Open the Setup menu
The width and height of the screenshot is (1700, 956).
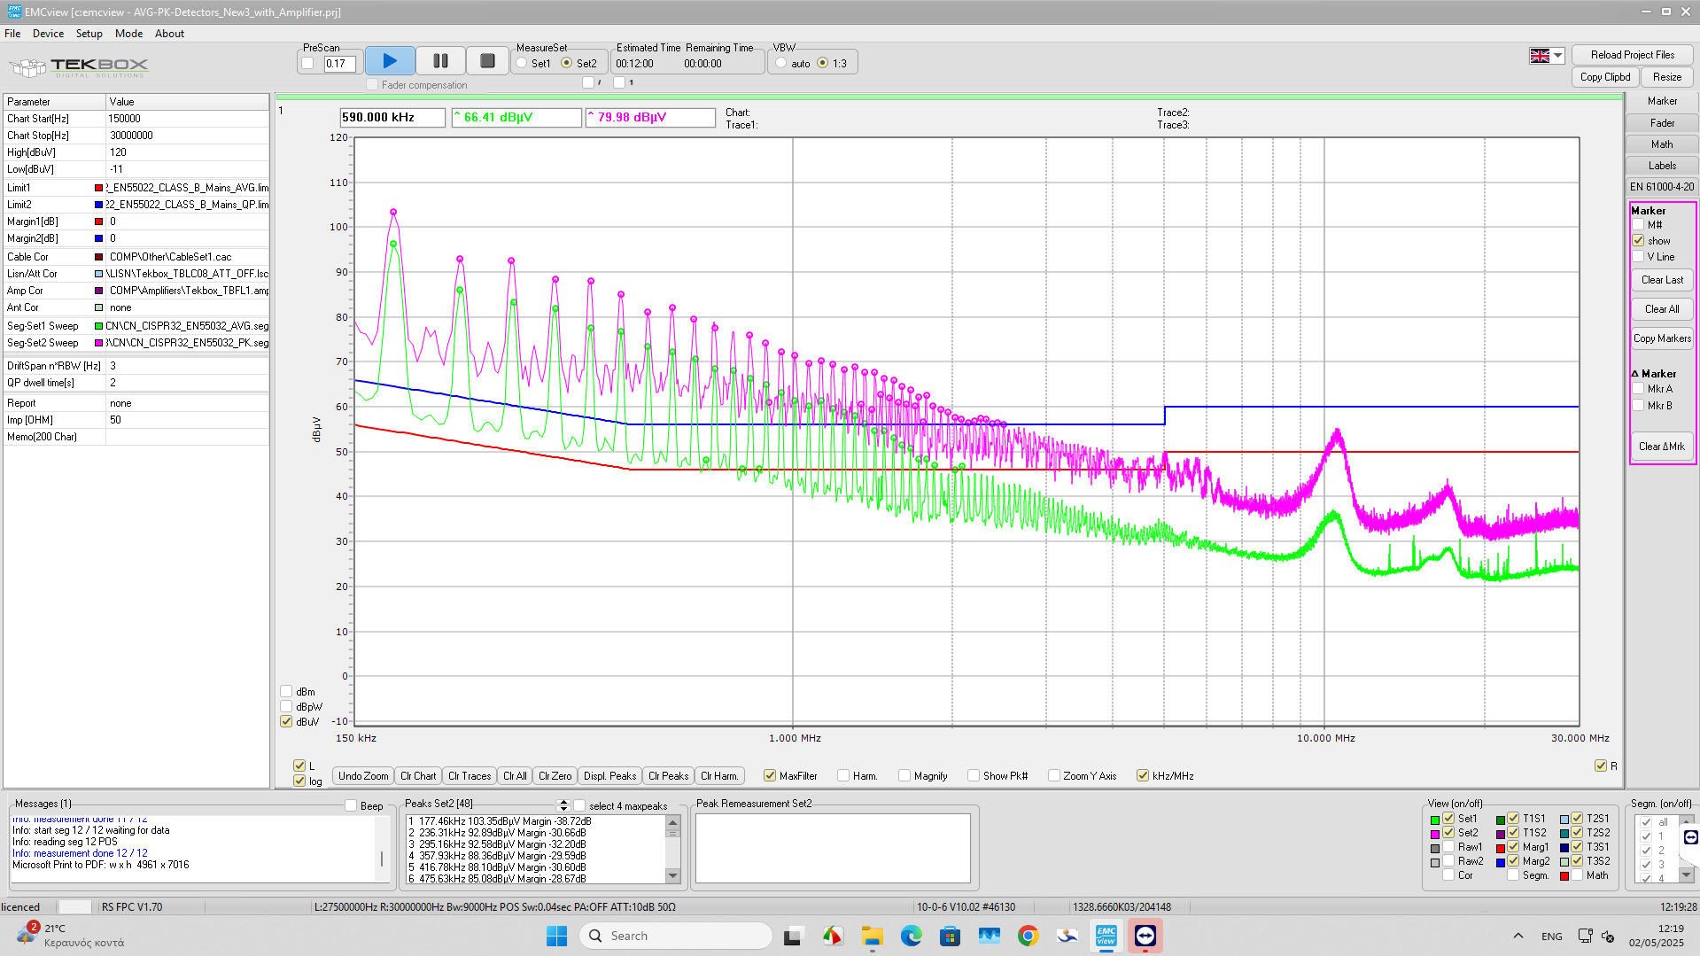(x=89, y=34)
